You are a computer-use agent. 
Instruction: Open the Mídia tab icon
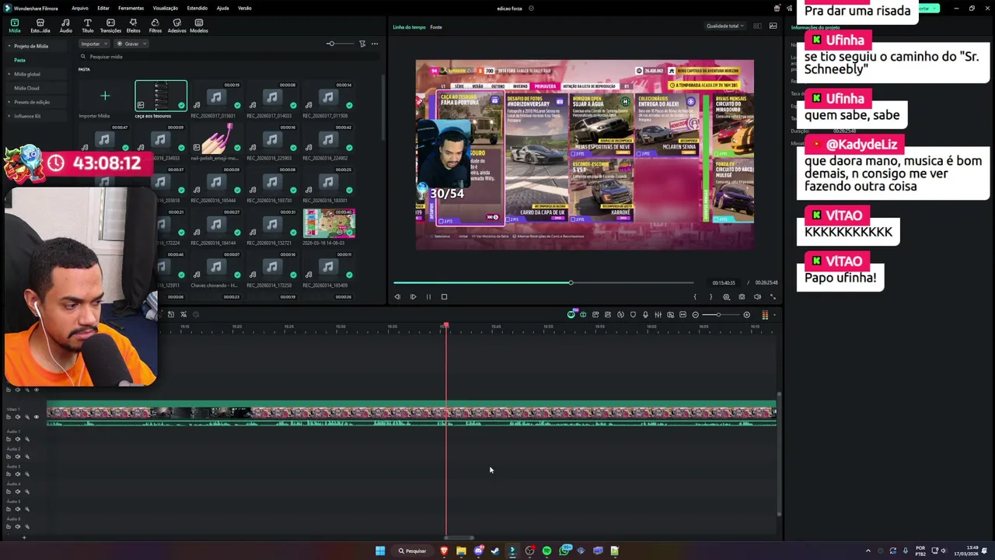tap(15, 26)
